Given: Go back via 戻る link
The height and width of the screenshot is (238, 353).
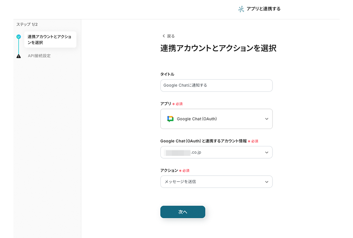Looking at the screenshot, I should point(170,36).
